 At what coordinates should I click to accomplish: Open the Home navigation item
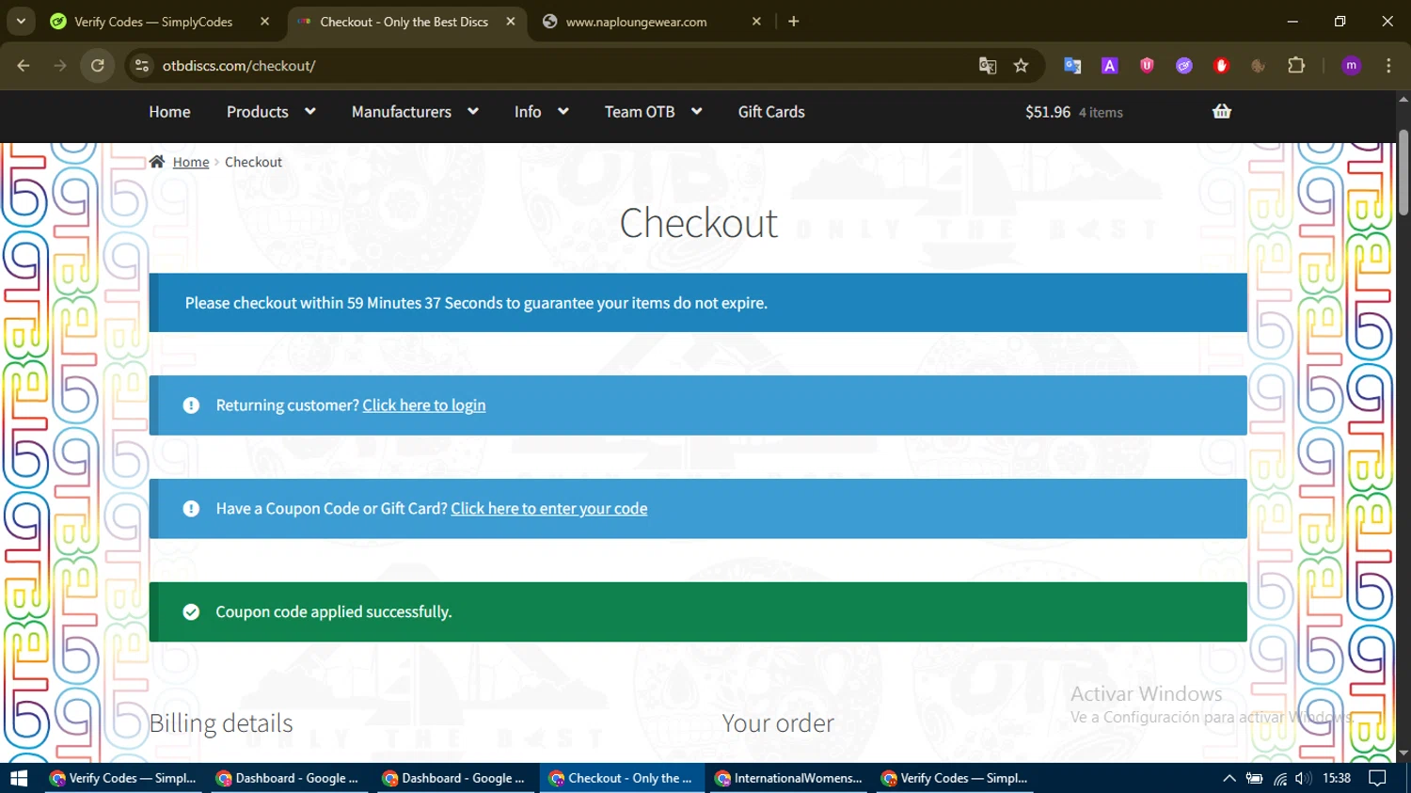point(169,112)
